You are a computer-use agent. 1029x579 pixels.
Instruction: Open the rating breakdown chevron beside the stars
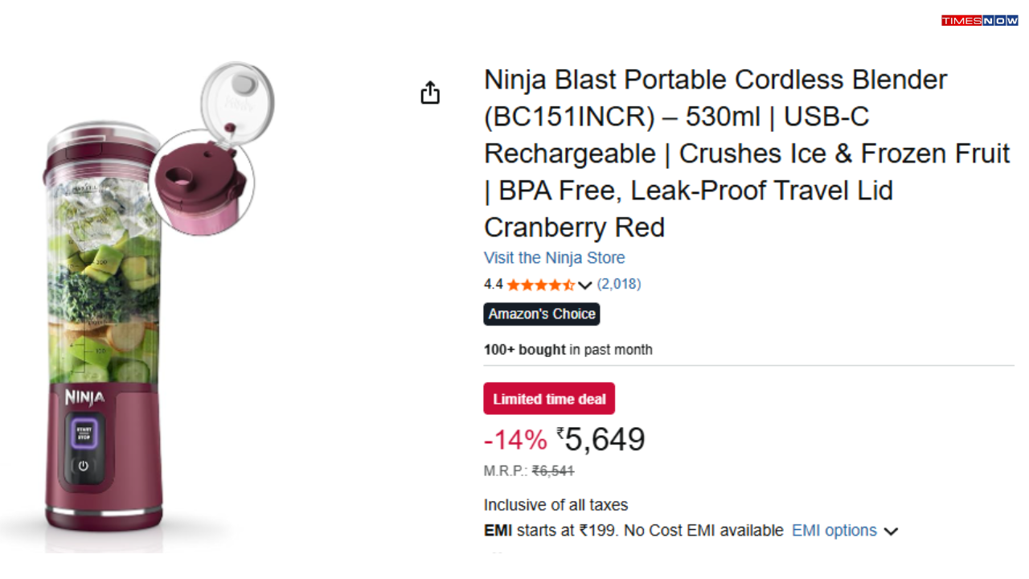point(585,285)
